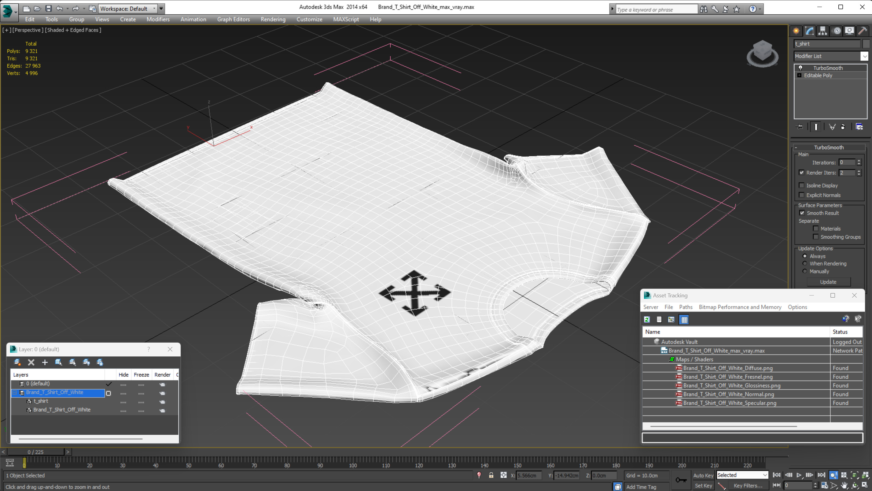The height and width of the screenshot is (491, 872).
Task: Open the Motion command panel tab
Action: [x=837, y=31]
